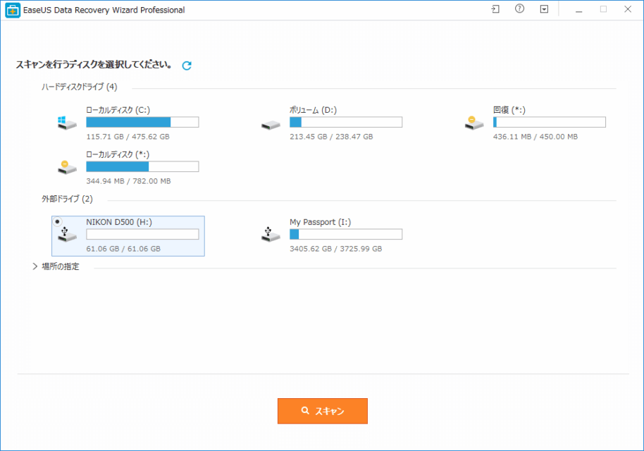
Task: Select the 回復 (*:) drive icon
Action: coord(474,123)
